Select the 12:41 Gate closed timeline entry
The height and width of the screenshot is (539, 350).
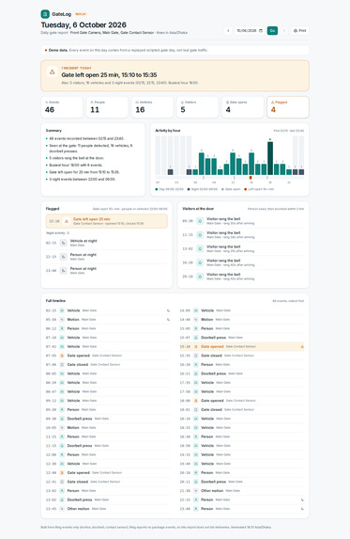tap(108, 482)
